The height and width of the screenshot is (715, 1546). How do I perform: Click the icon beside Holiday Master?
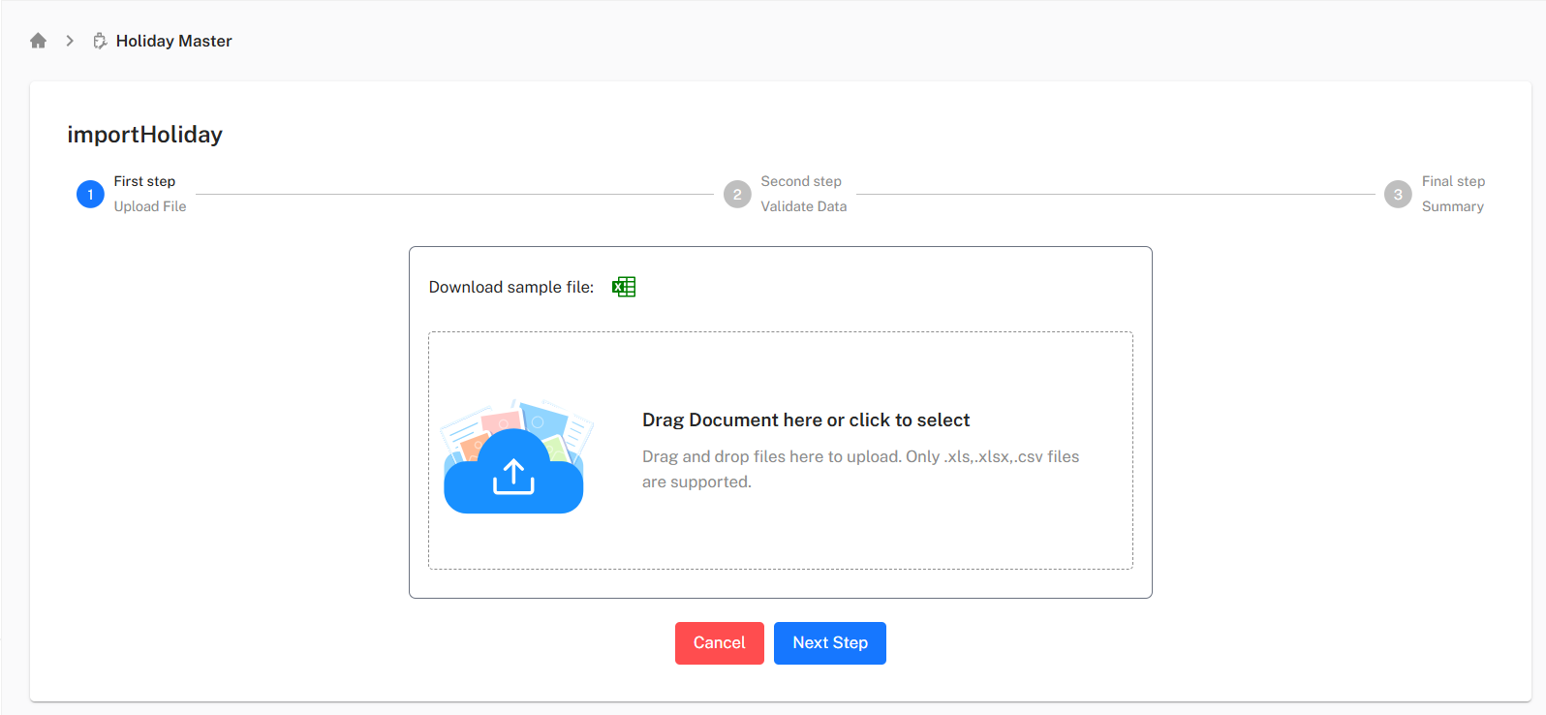[100, 41]
